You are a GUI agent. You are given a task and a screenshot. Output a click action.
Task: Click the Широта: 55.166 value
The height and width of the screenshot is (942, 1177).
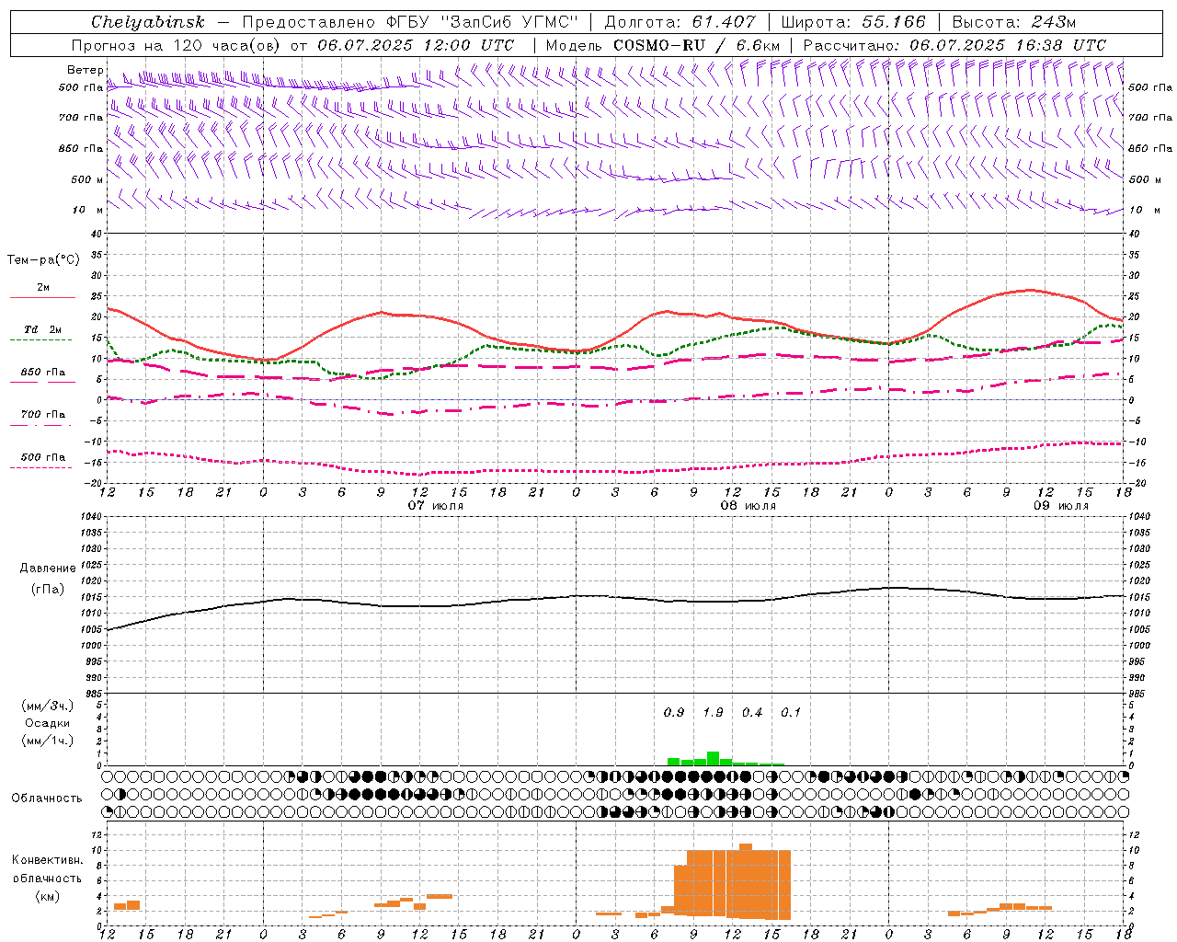coord(853,22)
